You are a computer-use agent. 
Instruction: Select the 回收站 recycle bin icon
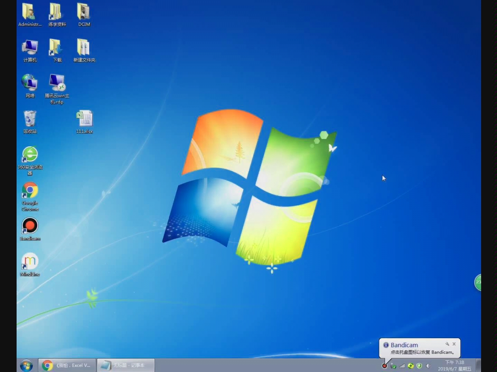tap(30, 122)
